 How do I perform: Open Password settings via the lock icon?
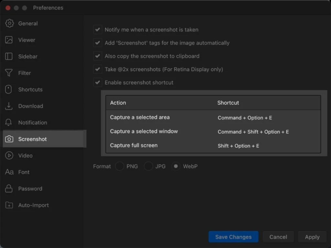tap(9, 189)
